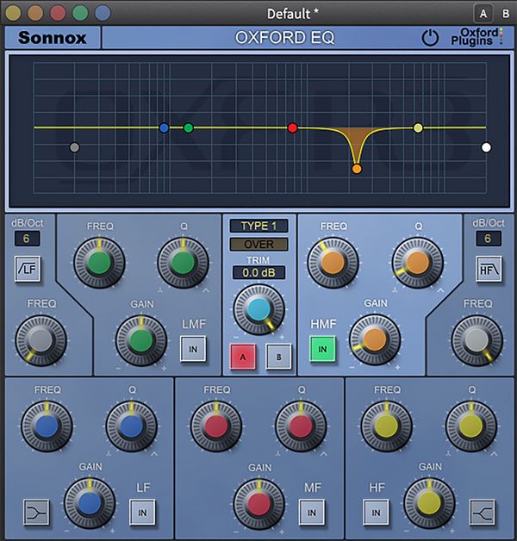
Task: Click the green circle in title bar
Action: click(80, 13)
